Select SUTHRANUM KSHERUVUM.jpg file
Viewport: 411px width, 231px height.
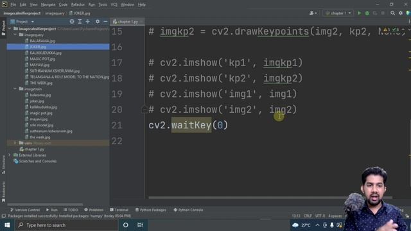pos(54,71)
